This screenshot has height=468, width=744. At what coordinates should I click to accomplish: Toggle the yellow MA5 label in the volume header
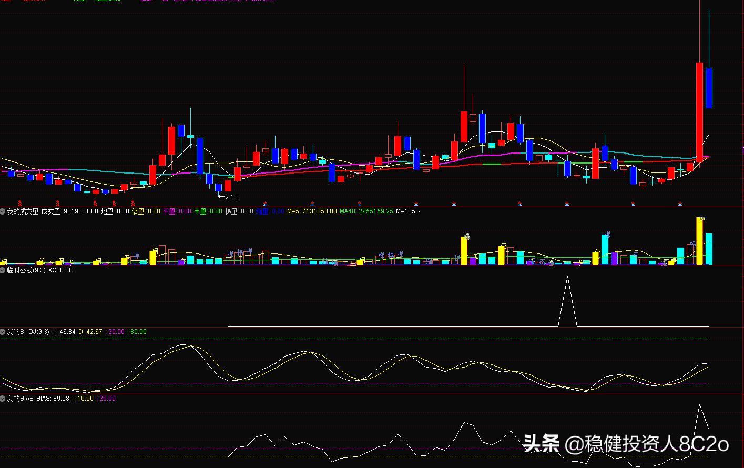[293, 211]
